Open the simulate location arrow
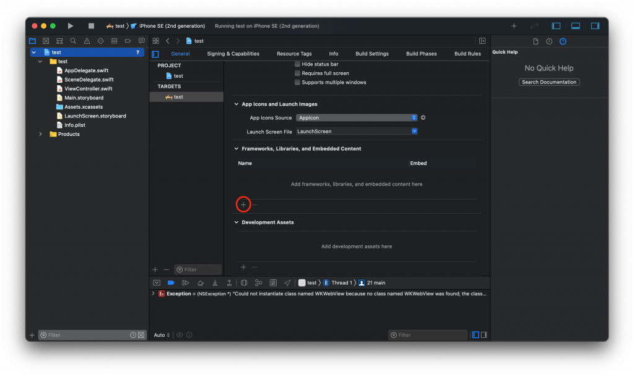This screenshot has width=634, height=375. (x=287, y=282)
